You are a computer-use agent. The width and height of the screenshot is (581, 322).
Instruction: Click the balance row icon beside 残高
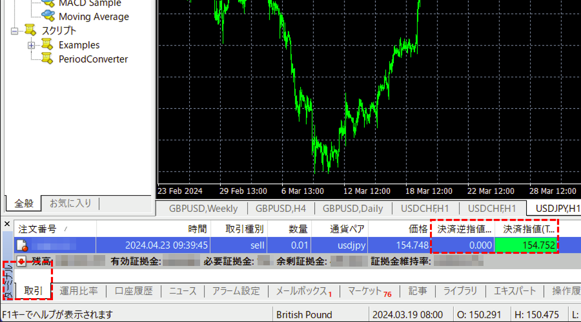click(x=21, y=261)
